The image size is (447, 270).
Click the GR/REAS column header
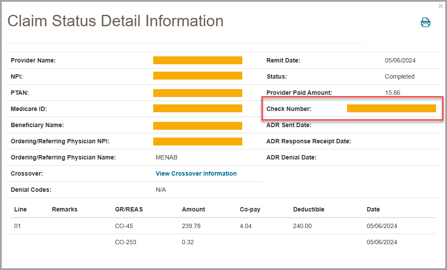click(129, 209)
